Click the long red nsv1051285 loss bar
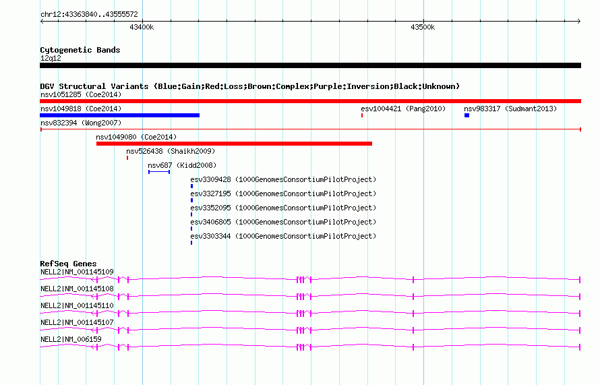600x385 pixels. (310, 101)
